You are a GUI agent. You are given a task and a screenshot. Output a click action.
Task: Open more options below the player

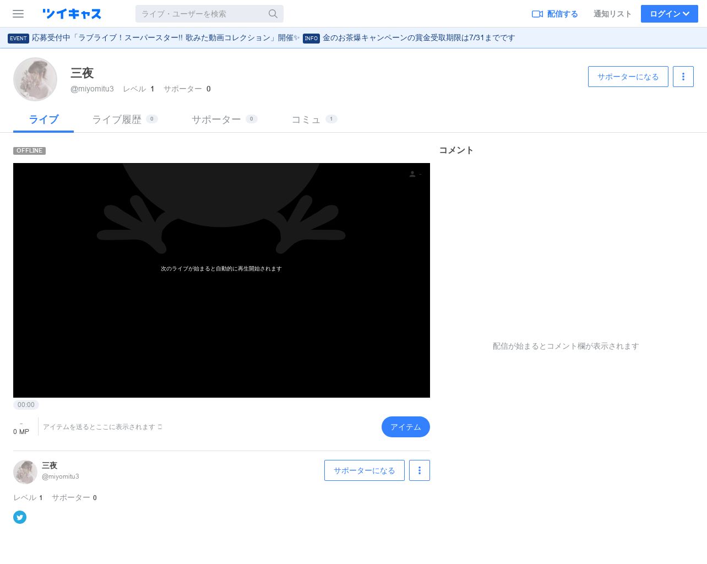420,470
